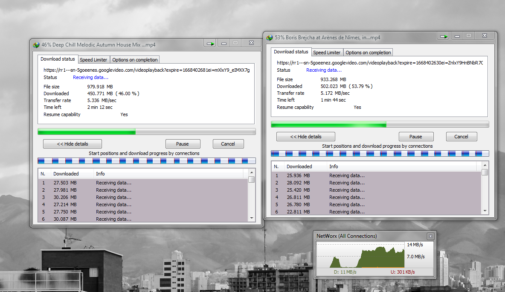Click the scrollbar thumb in Boris Brejcha connections list
Viewport: 505px width, 292px height.
point(485,172)
